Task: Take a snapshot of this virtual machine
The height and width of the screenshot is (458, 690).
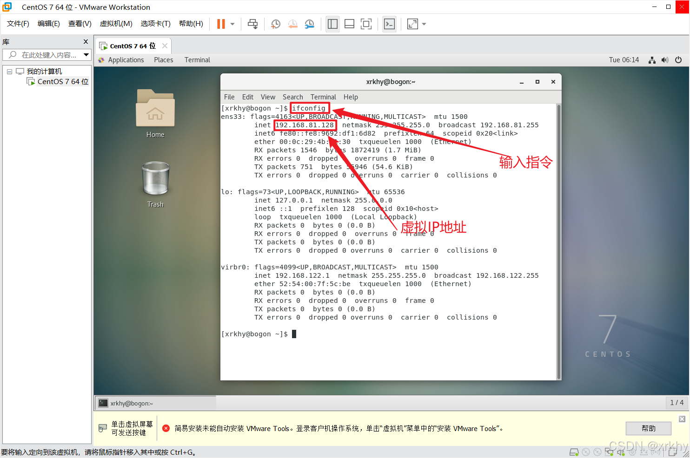Action: pyautogui.click(x=276, y=24)
